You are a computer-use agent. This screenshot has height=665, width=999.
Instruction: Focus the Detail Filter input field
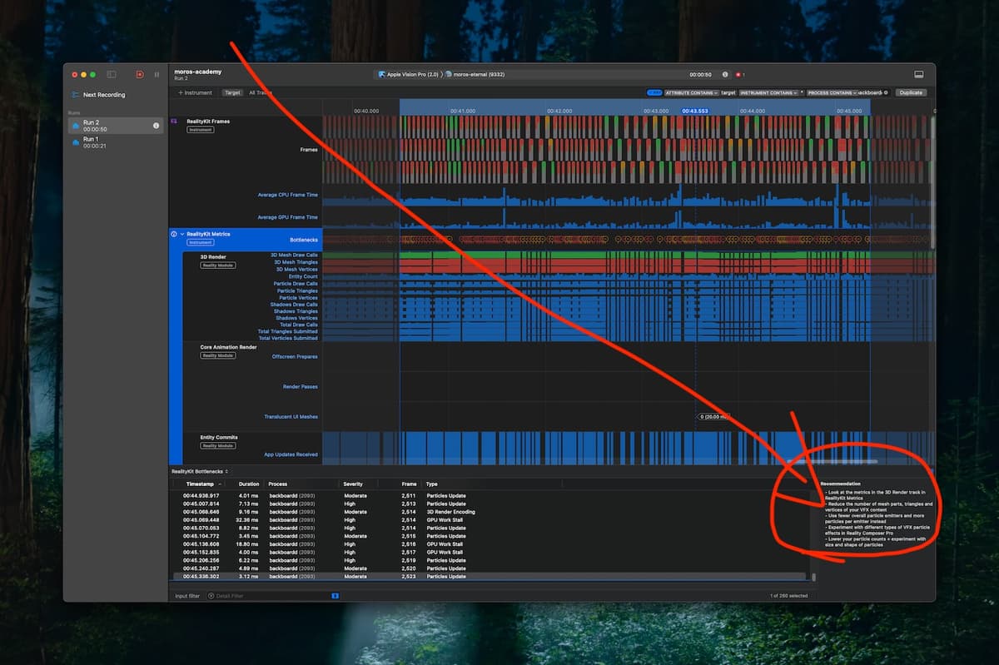point(271,596)
